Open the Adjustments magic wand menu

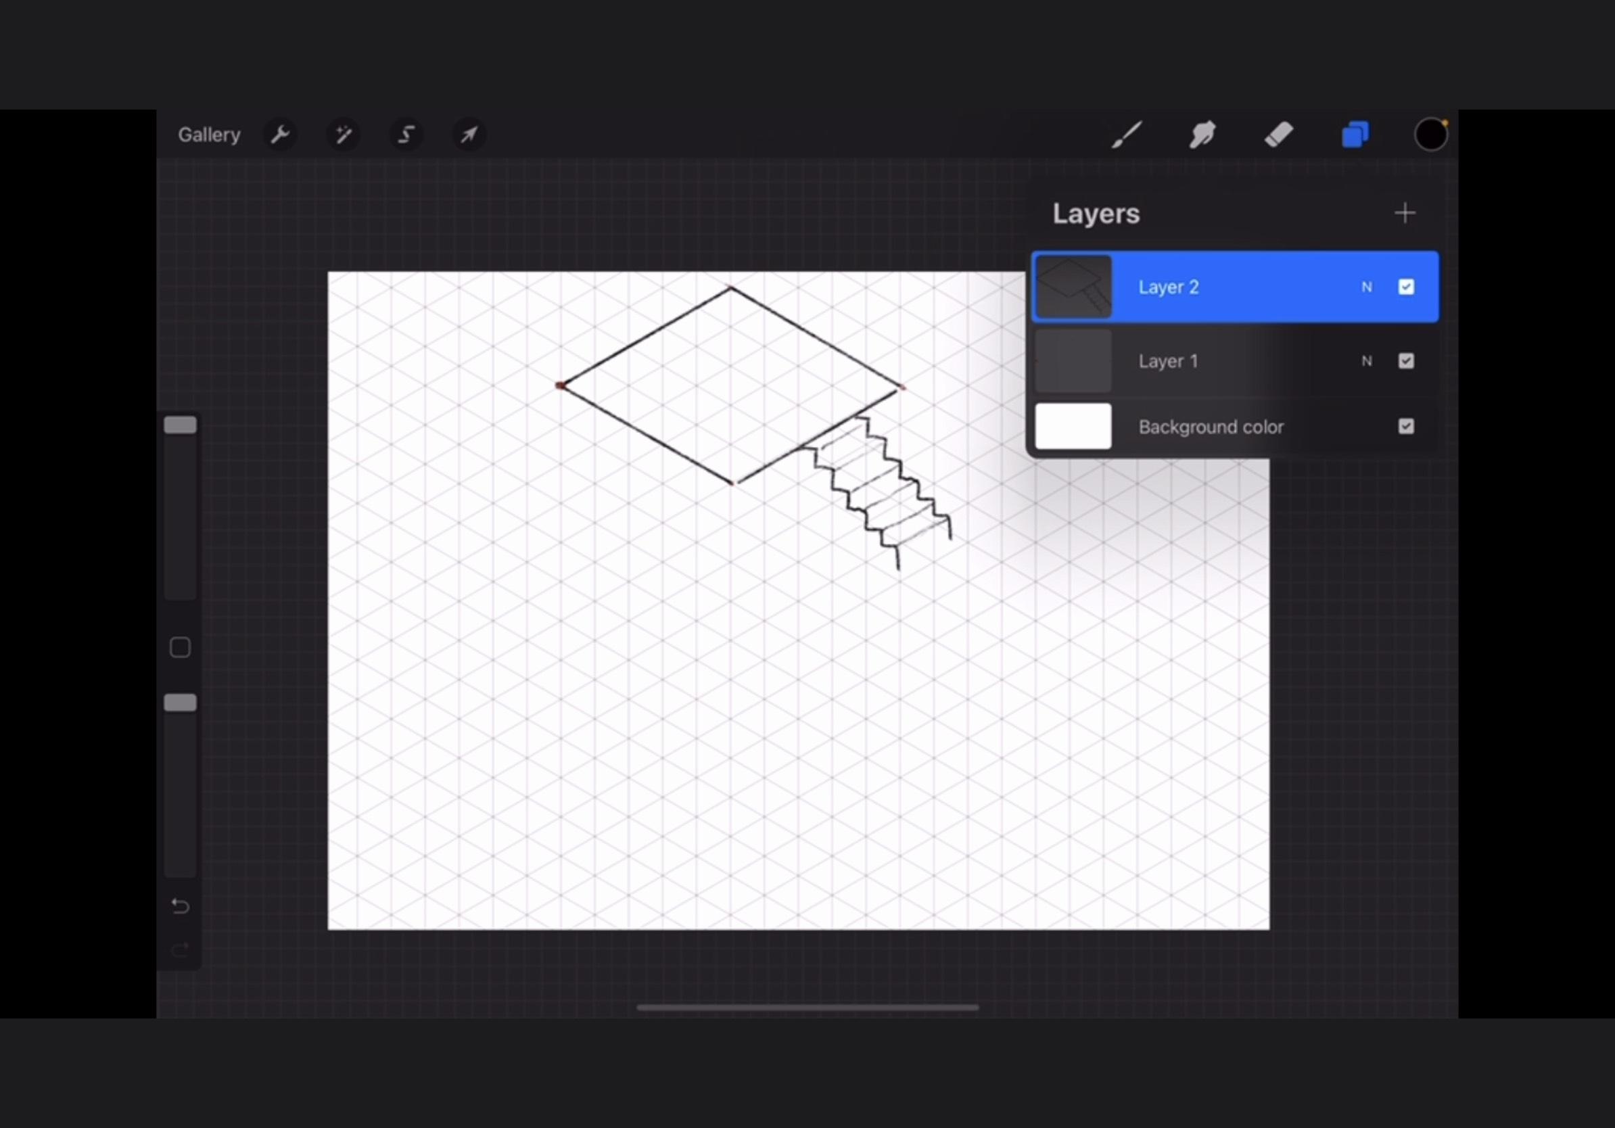point(344,135)
